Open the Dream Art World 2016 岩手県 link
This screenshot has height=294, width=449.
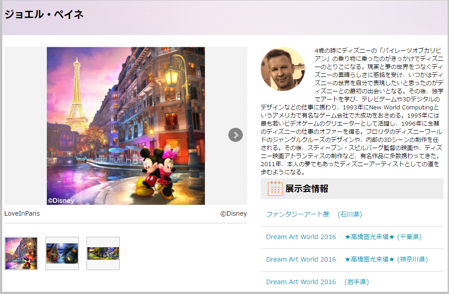coord(317,282)
